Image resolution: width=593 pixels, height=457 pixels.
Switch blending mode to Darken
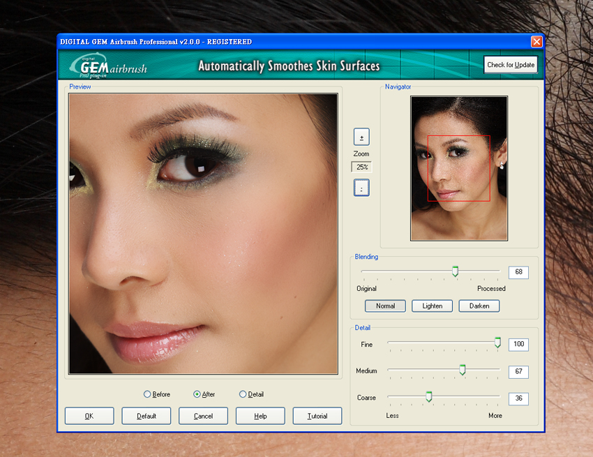479,306
